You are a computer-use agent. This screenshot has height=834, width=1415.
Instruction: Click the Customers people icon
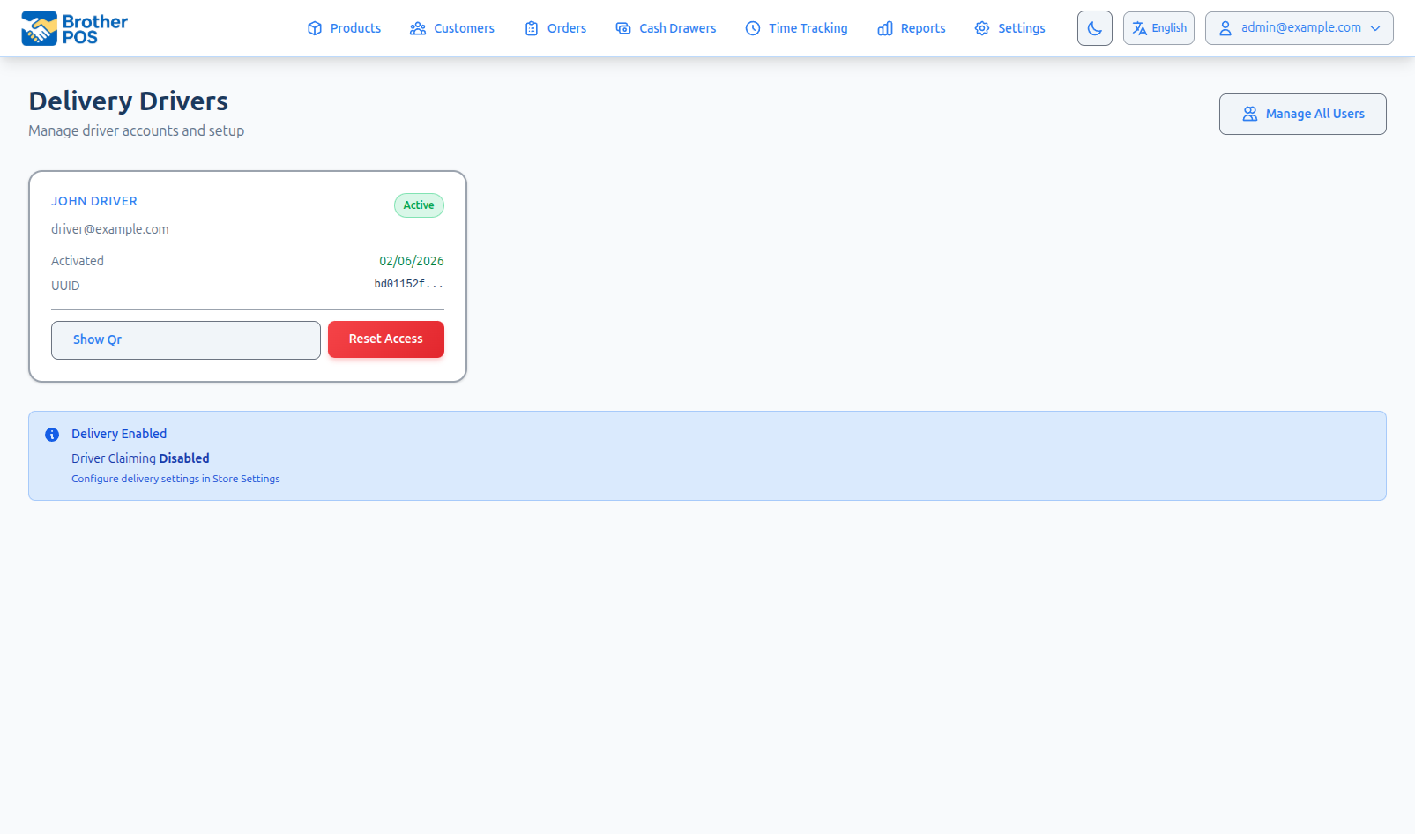tap(418, 28)
